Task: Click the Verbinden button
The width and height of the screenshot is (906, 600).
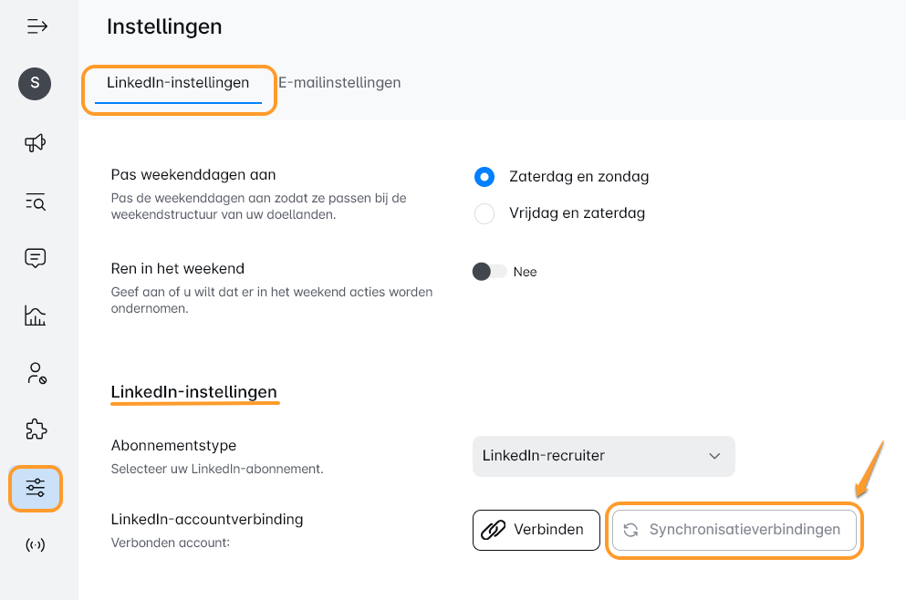Action: [x=536, y=530]
